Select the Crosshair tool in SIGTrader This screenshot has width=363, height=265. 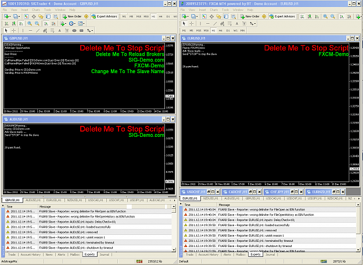pos(14,31)
